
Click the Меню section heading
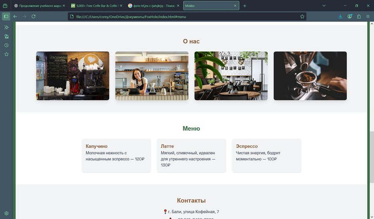pos(191,128)
